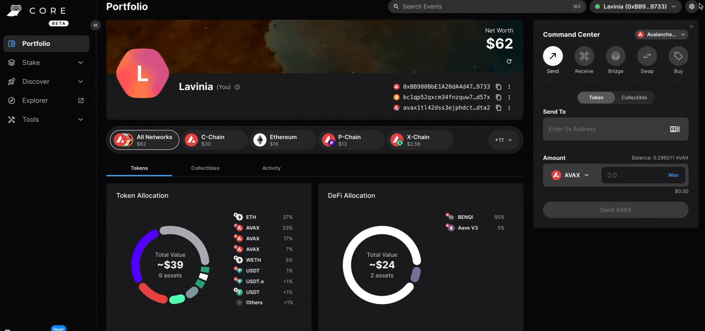Screen dimensions: 705x331
Task: Select the Token toggle option
Action: [596, 98]
